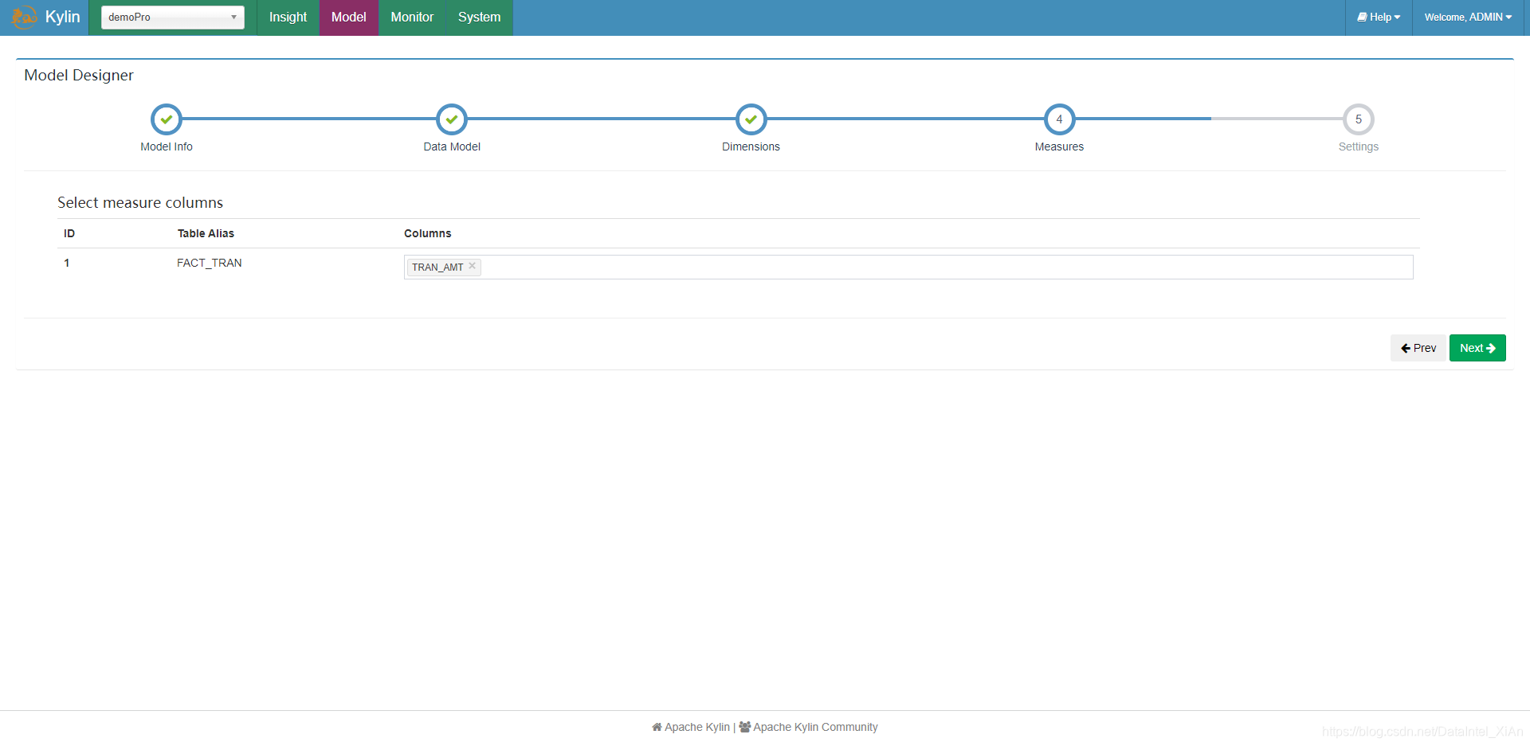Select step 5 Settings circle
This screenshot has width=1530, height=746.
coord(1359,119)
